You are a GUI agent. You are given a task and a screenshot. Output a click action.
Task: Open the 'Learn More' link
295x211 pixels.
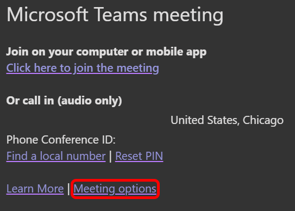[x=35, y=189]
